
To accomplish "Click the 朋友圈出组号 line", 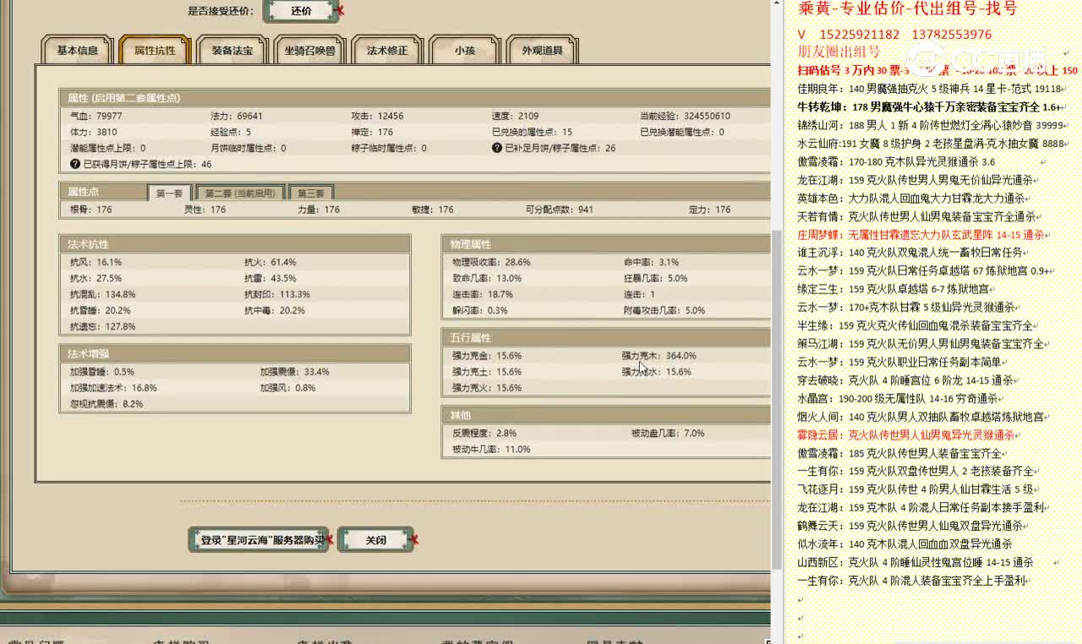I will pos(839,52).
